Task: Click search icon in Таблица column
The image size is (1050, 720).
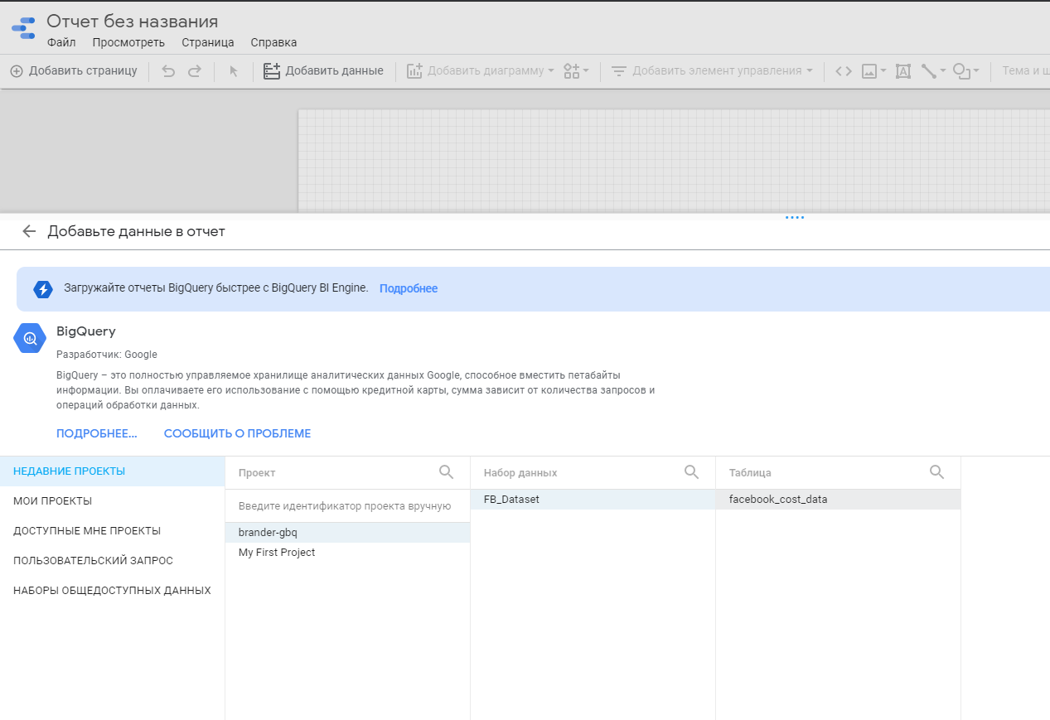Action: pyautogui.click(x=936, y=472)
